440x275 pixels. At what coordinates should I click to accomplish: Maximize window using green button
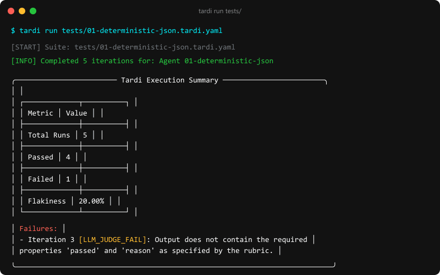pos(33,11)
